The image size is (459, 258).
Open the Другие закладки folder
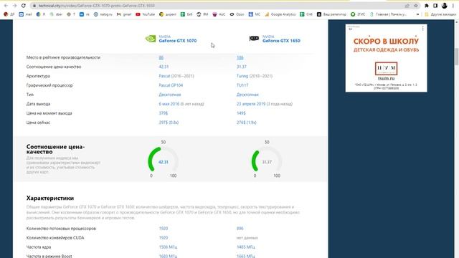(x=440, y=14)
